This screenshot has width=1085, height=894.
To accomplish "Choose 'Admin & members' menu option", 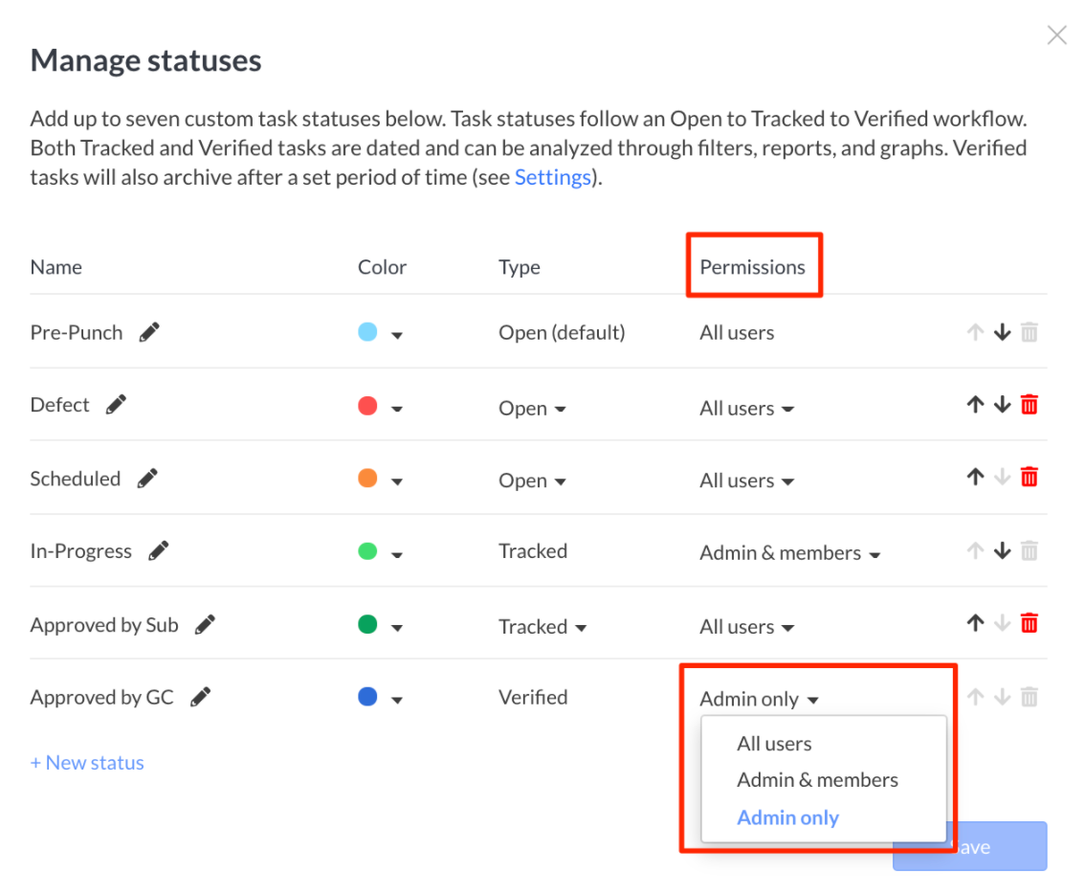I will pos(817,780).
